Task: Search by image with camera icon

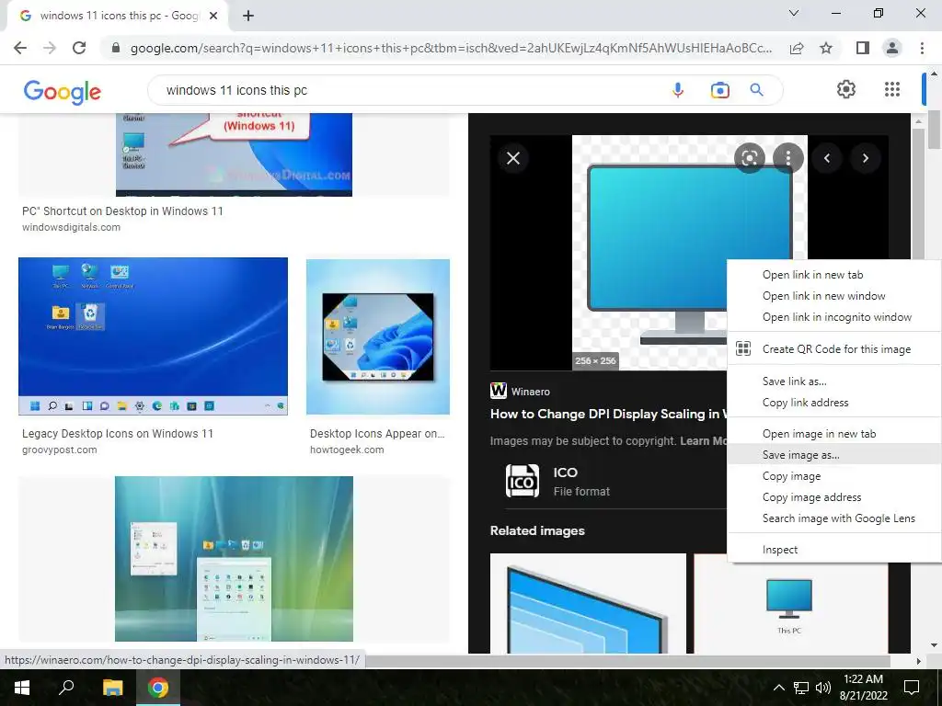Action: coord(719,90)
